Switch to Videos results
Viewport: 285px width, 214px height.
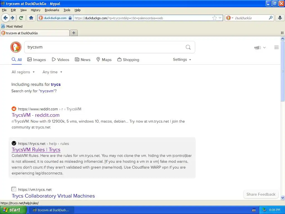pos(60,60)
